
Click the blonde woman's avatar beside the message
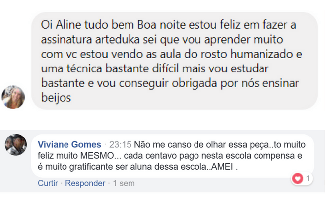(x=13, y=97)
